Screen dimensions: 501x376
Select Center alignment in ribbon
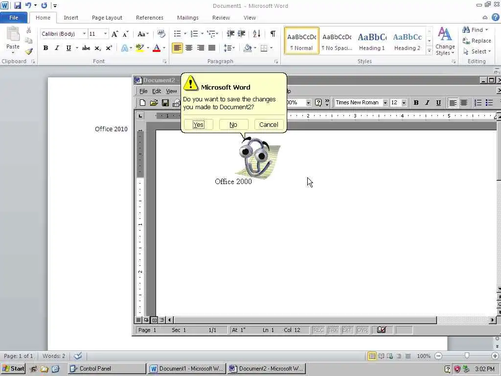pyautogui.click(x=189, y=48)
